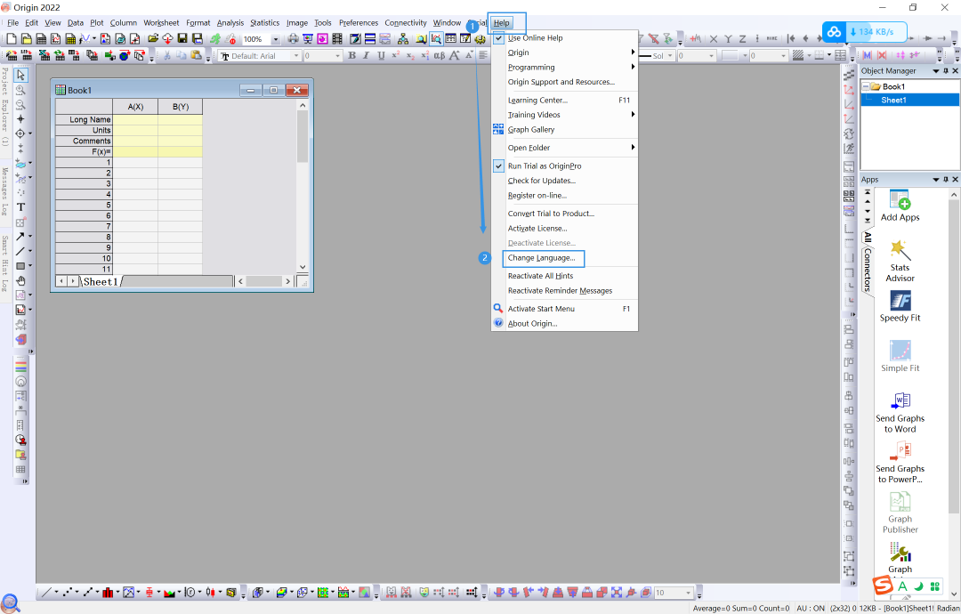This screenshot has height=614, width=961.
Task: Toggle the Use Online Help checkmark
Action: click(x=498, y=38)
